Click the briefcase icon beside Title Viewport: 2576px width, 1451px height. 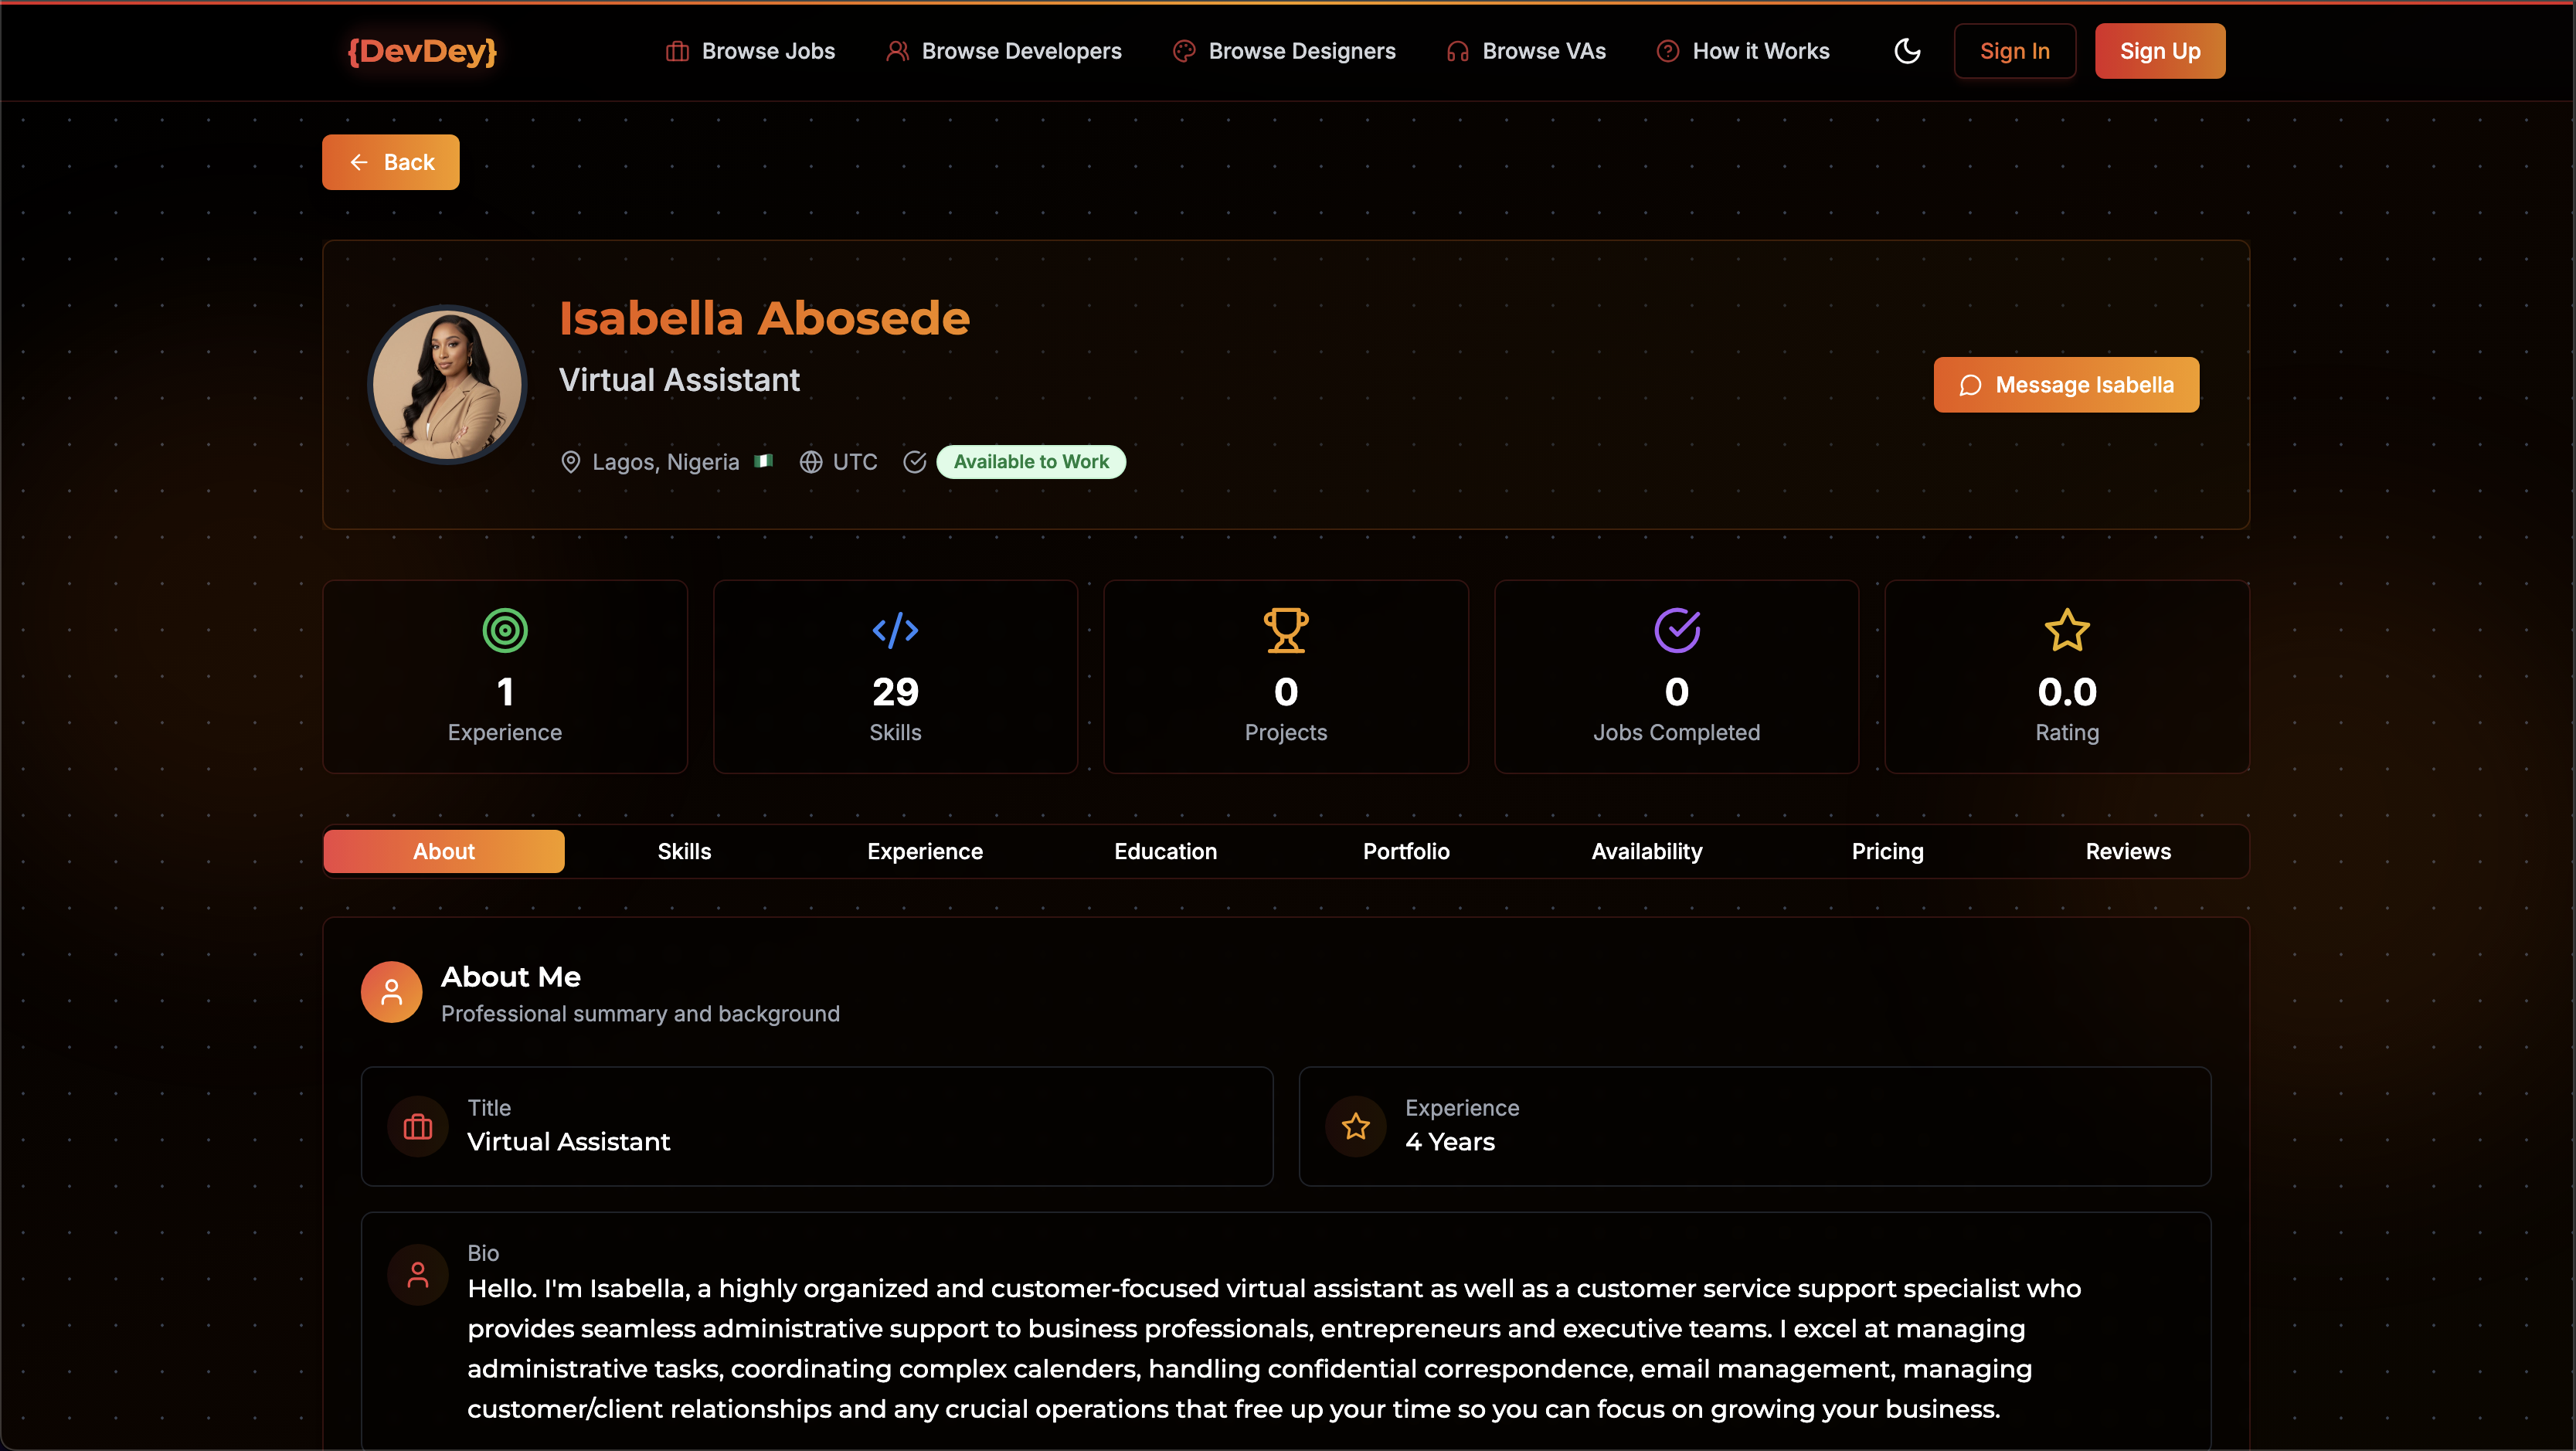click(417, 1127)
